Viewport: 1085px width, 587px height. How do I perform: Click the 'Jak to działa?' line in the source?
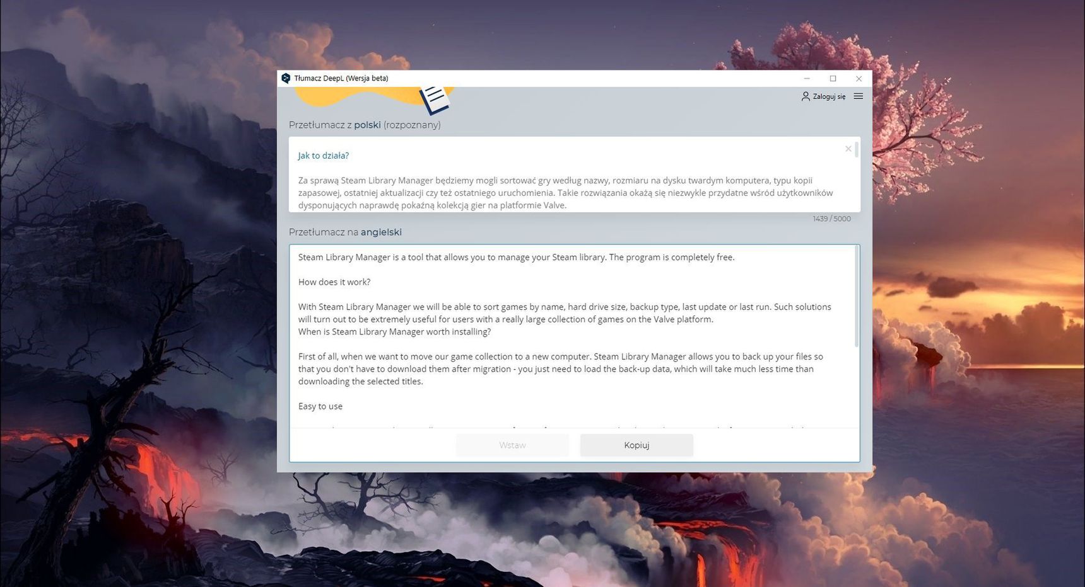pyautogui.click(x=323, y=156)
